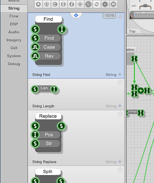Image resolution: width=154 pixels, height=183 pixels.
Task: Click Replace component's top string input connector
Action: pos(35,126)
